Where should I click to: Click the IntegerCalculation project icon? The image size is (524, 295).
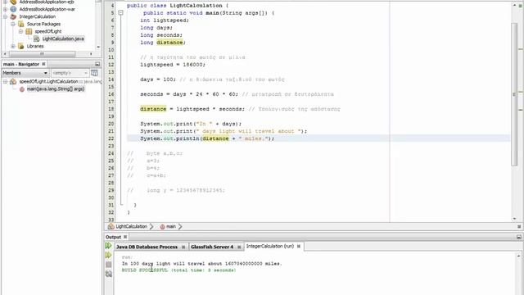tap(13, 16)
